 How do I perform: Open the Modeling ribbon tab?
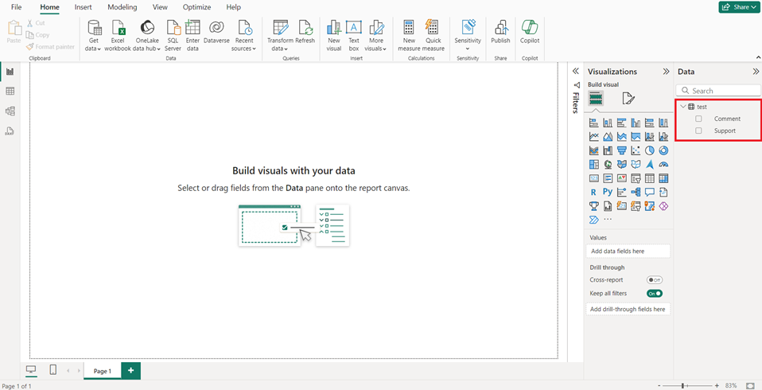click(122, 7)
